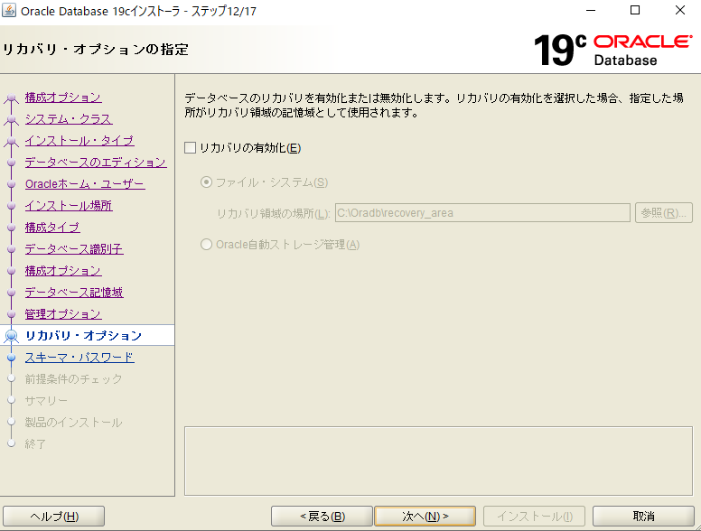Go to the 管理オプション step
The image size is (701, 531).
(x=63, y=314)
